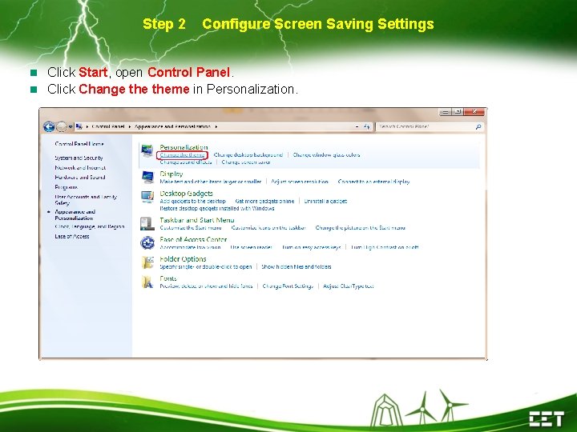The width and height of the screenshot is (577, 432).
Task: Click Adjust ClearType text
Action: pos(349,286)
